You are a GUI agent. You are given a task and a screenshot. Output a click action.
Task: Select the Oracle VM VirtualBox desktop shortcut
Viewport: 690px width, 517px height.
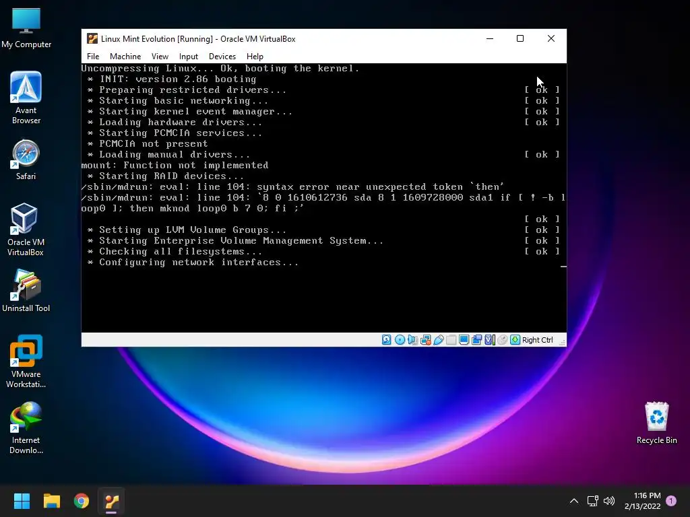26,230
